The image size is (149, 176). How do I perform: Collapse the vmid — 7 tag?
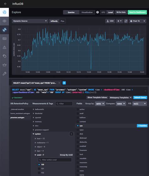point(40,155)
